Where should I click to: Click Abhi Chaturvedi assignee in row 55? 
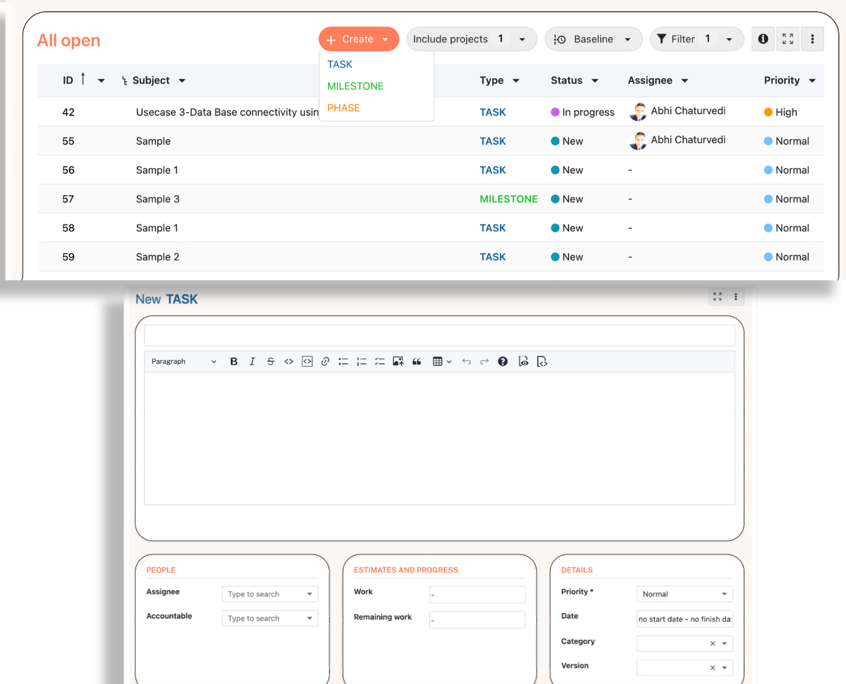688,140
